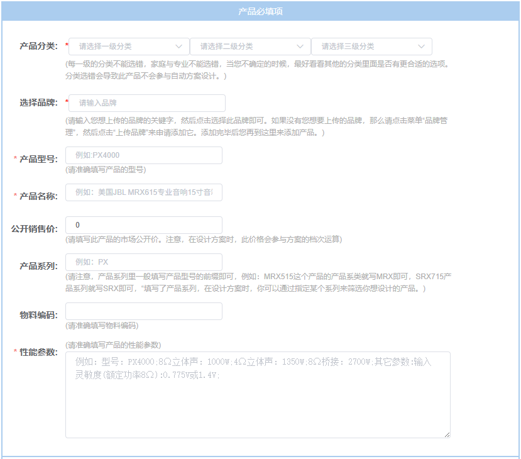Screen dimensions: 521x459
Task: Click the hint text 请准确填写产品的性能参数
Action: click(x=113, y=345)
